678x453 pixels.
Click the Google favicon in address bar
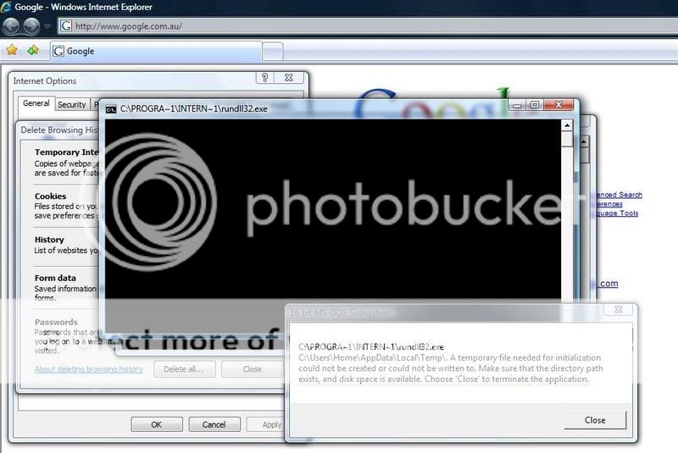pos(66,26)
